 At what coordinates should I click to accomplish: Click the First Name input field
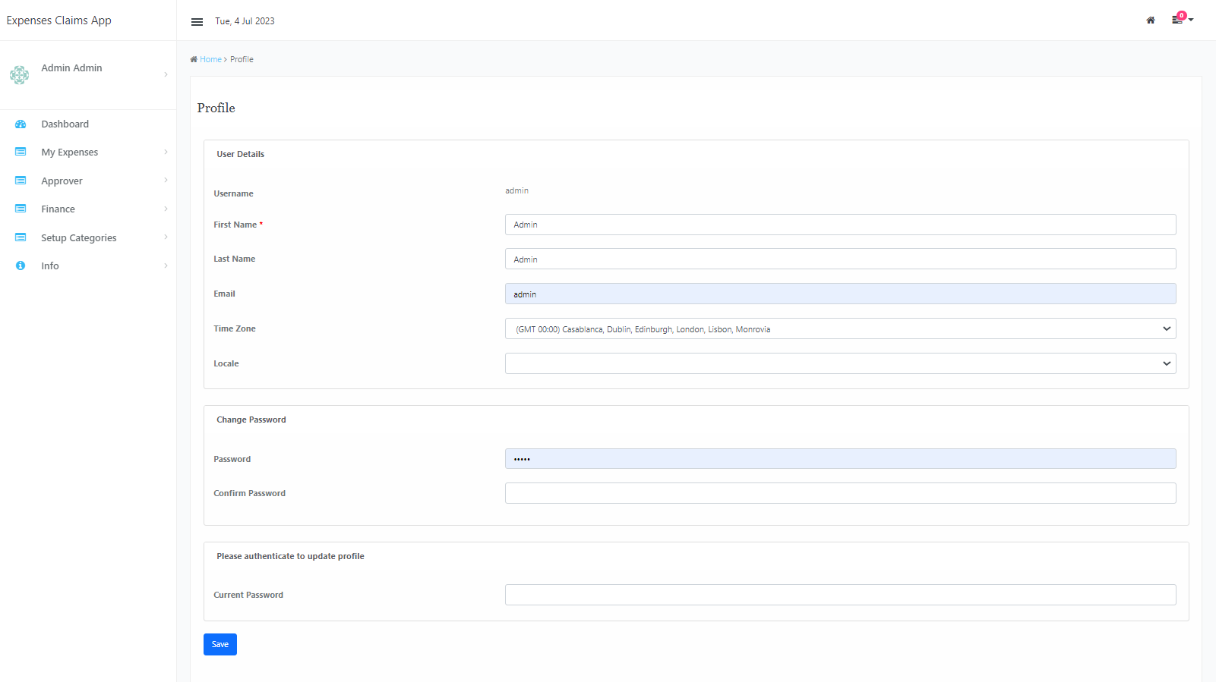[x=840, y=225]
